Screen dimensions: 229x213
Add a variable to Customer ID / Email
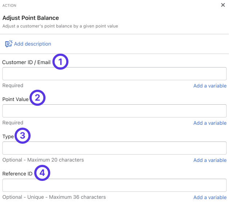click(x=210, y=86)
